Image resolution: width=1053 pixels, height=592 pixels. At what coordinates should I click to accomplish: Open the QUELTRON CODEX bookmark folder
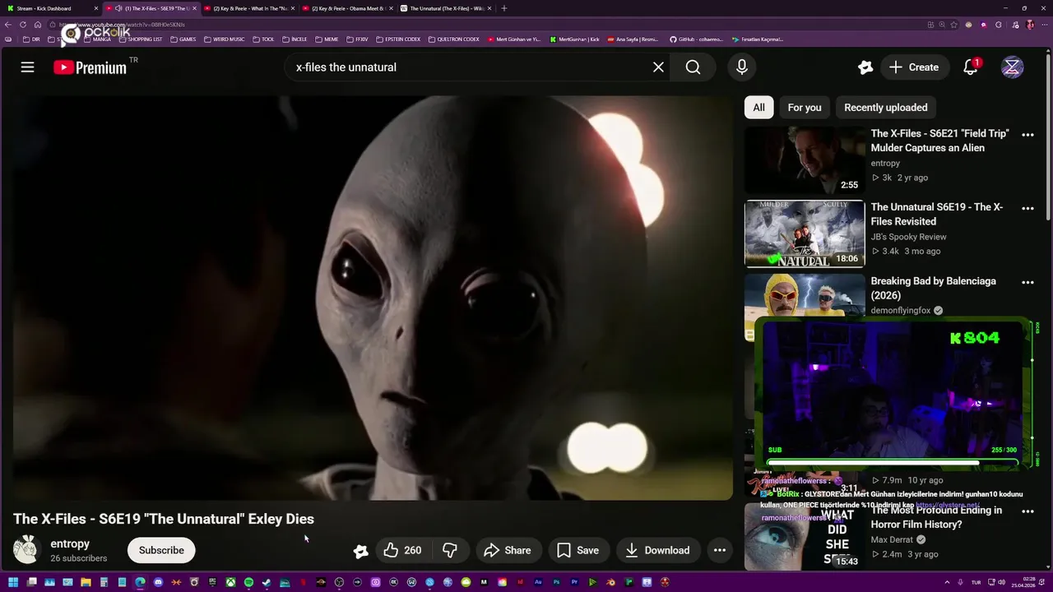[453, 39]
